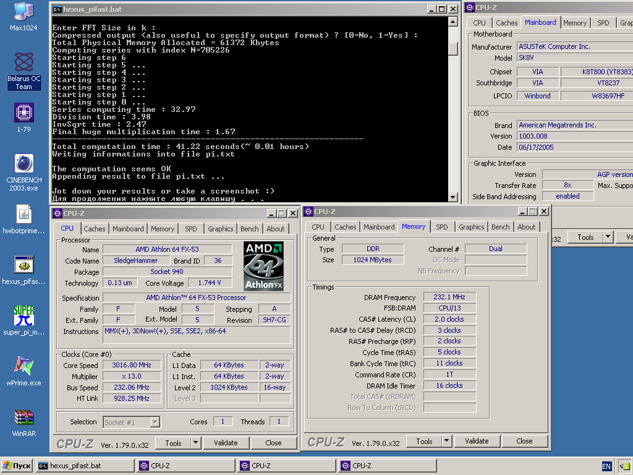Open Memory tab in Mainboard window
The width and height of the screenshot is (633, 475).
click(575, 23)
